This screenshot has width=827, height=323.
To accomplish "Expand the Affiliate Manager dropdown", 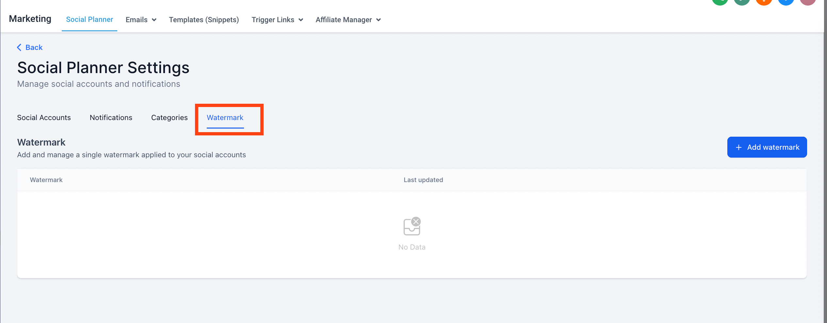I will [348, 20].
